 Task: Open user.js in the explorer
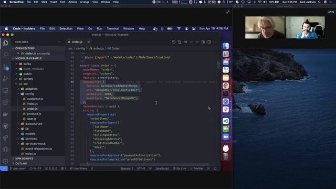31,119
